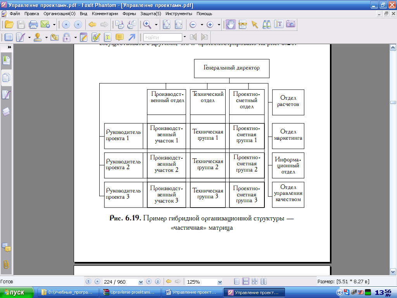The image size is (397, 298).
Task: Switch to continuous page layout
Action: (x=245, y=282)
